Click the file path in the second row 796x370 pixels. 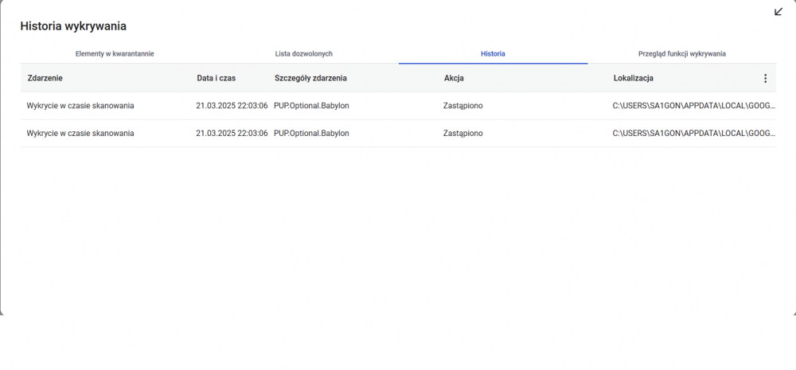point(693,134)
